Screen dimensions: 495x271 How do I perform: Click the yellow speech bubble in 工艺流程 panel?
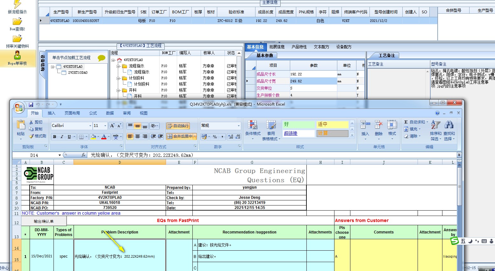point(102,58)
